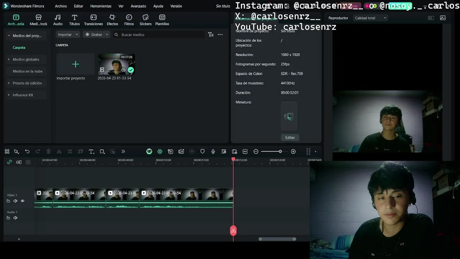Open the Ver menu
460x259 pixels.
pos(121,6)
